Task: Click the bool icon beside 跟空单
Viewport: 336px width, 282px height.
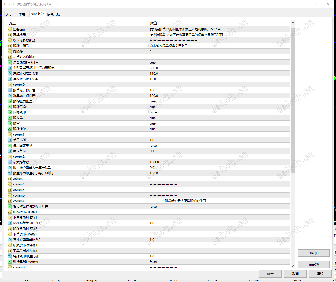Action: click(x=10, y=123)
